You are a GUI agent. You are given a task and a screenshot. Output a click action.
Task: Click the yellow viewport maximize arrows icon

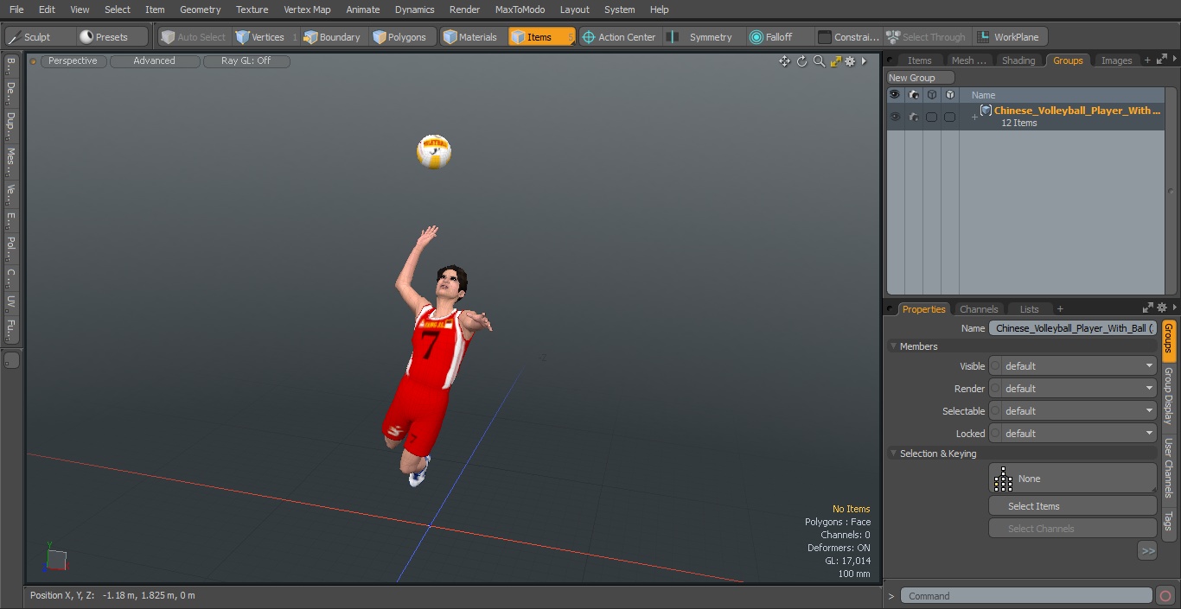coord(835,61)
